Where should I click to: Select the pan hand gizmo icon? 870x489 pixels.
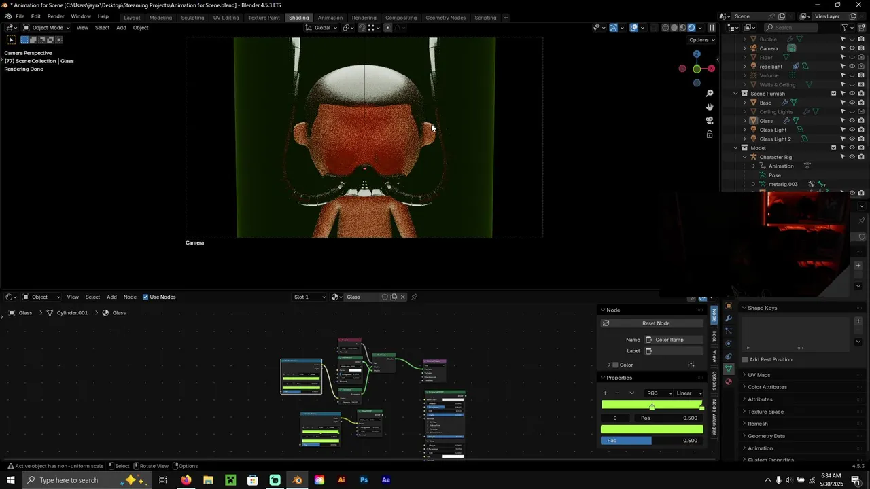coord(710,107)
